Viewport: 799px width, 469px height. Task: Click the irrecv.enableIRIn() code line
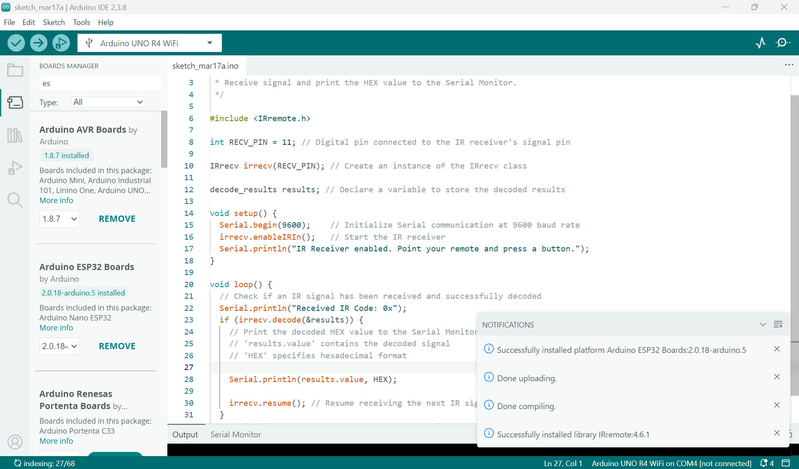[x=267, y=237]
